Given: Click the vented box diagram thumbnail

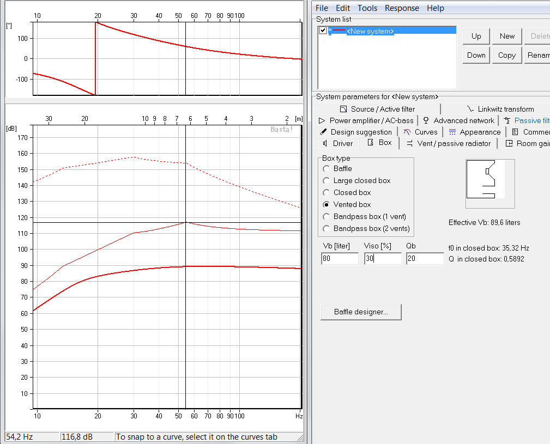Looking at the screenshot, I should [x=490, y=184].
